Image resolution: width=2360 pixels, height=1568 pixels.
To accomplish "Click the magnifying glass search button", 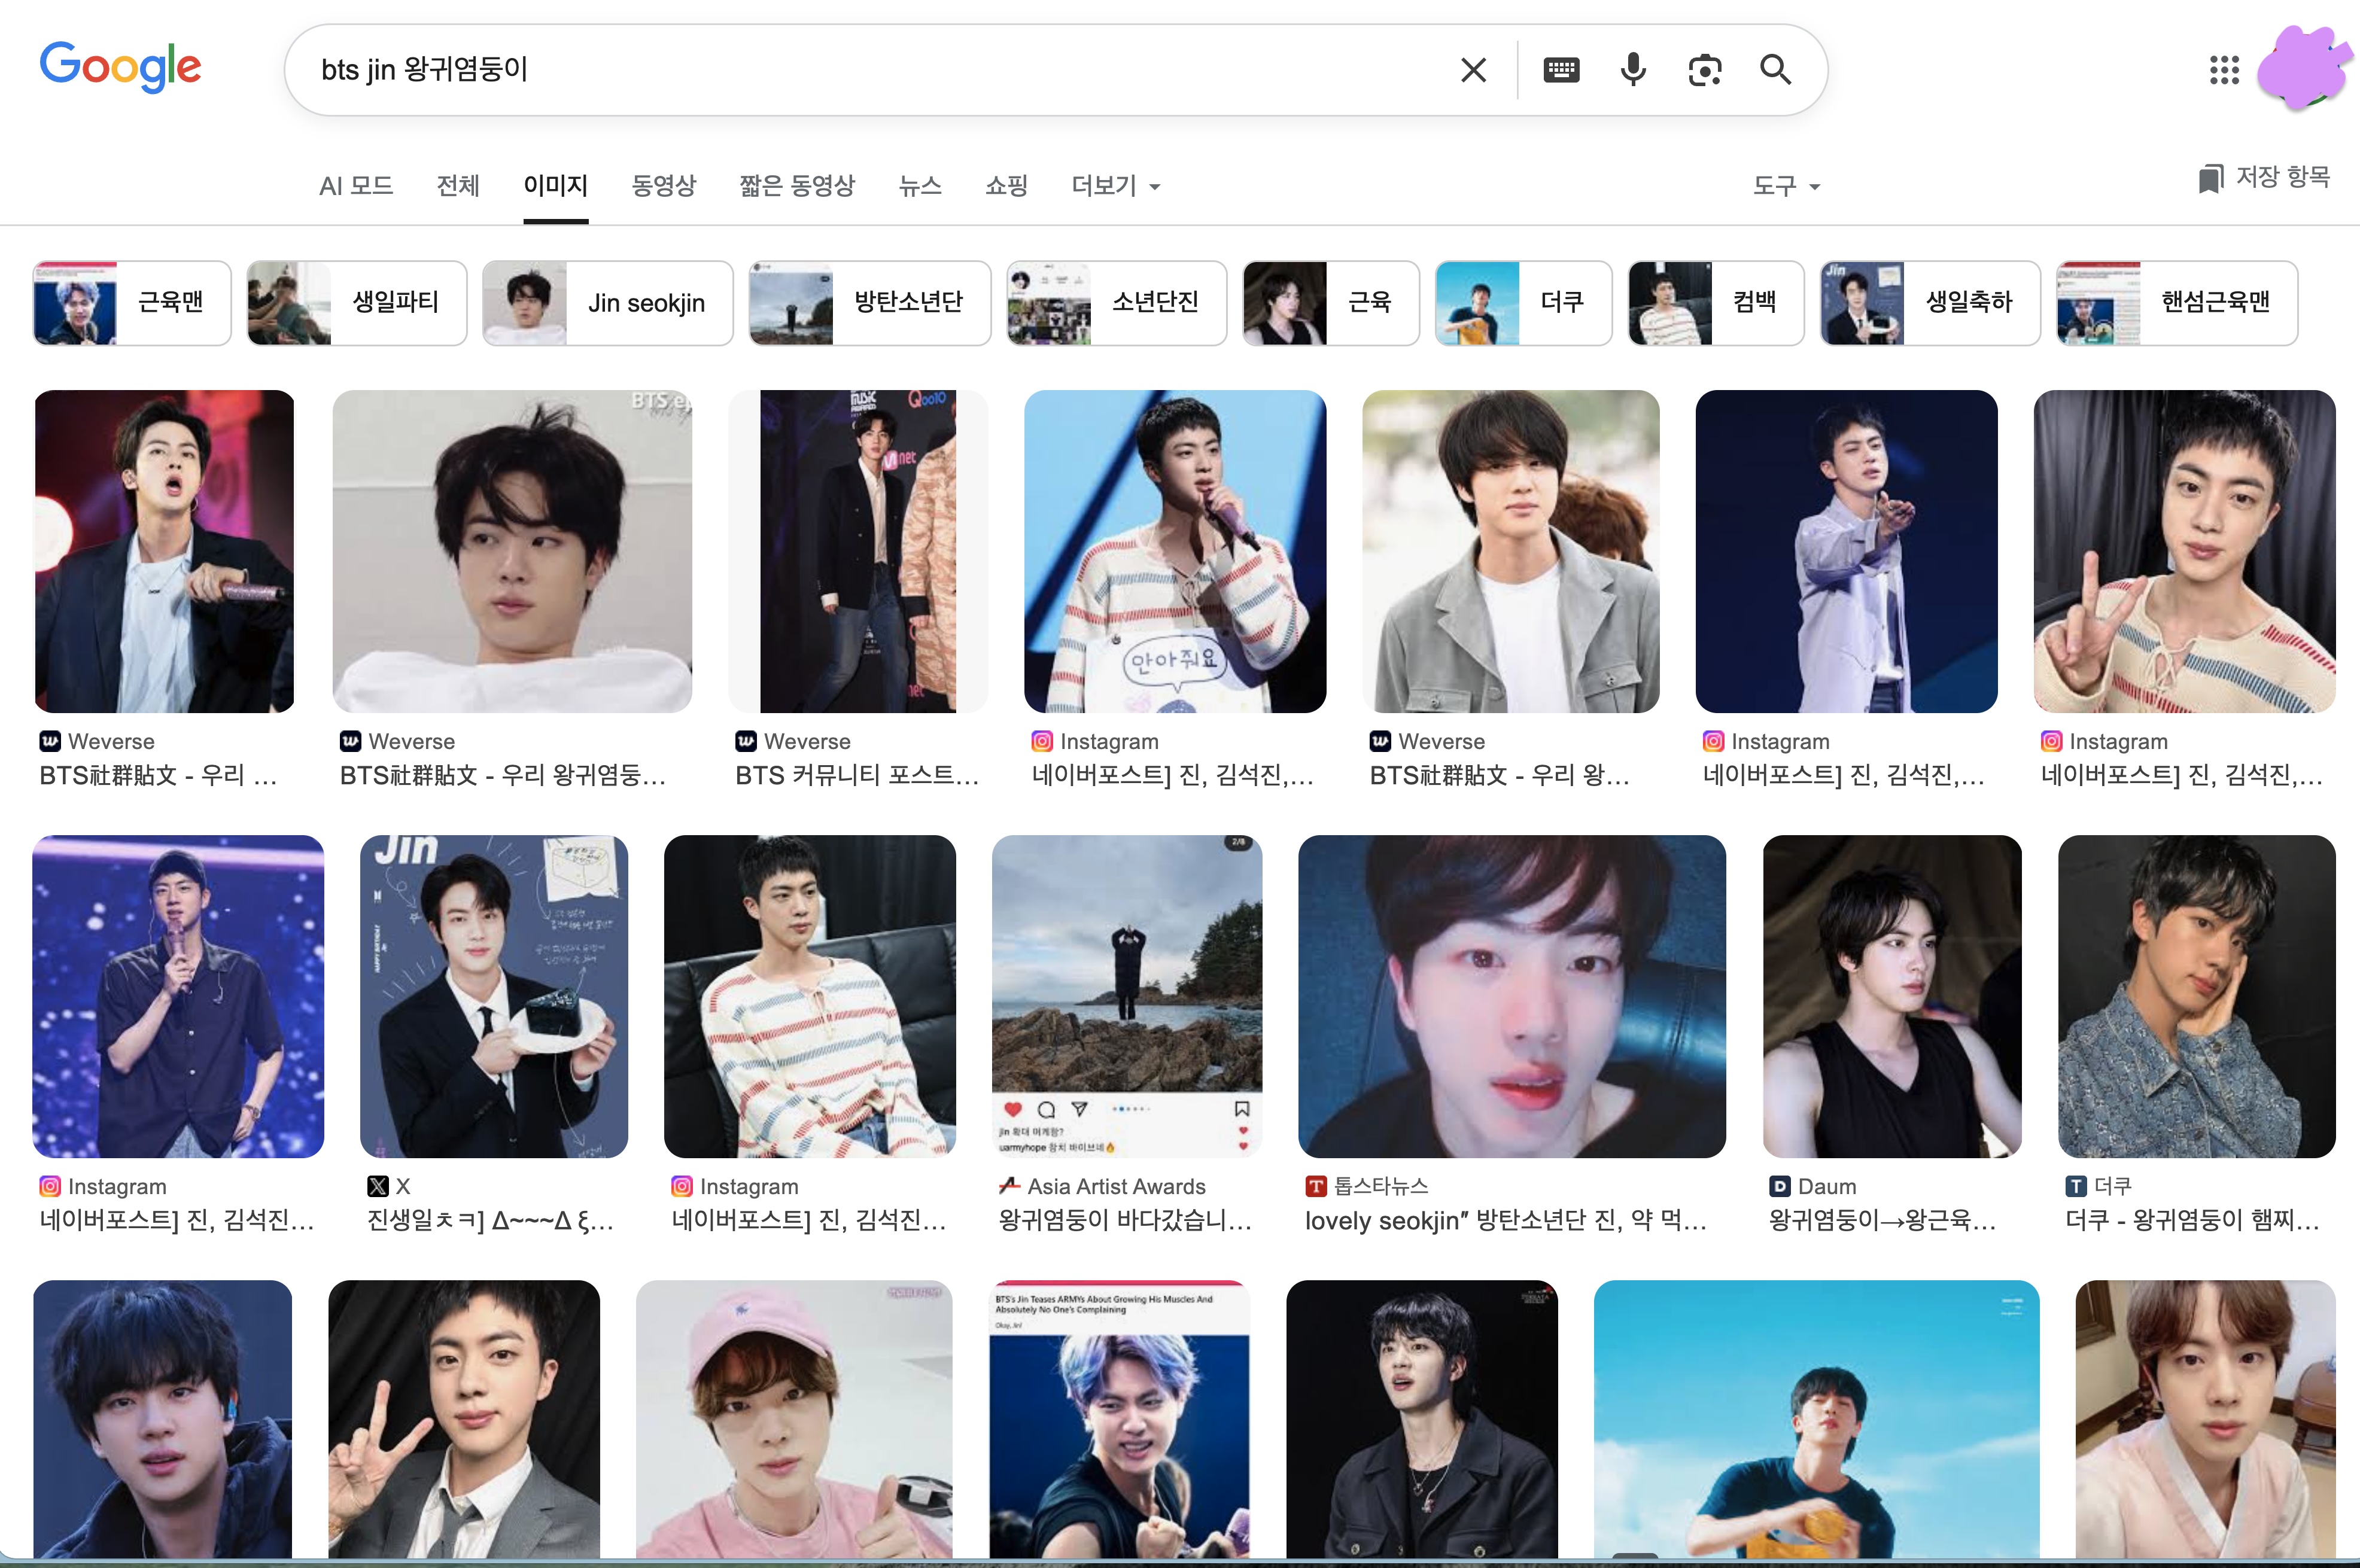I will tap(1776, 70).
